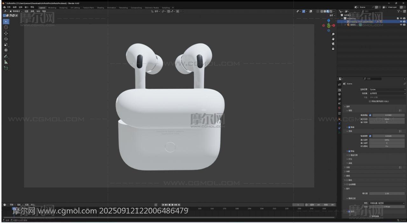Open the View Layer properties tab icon

tap(340, 99)
